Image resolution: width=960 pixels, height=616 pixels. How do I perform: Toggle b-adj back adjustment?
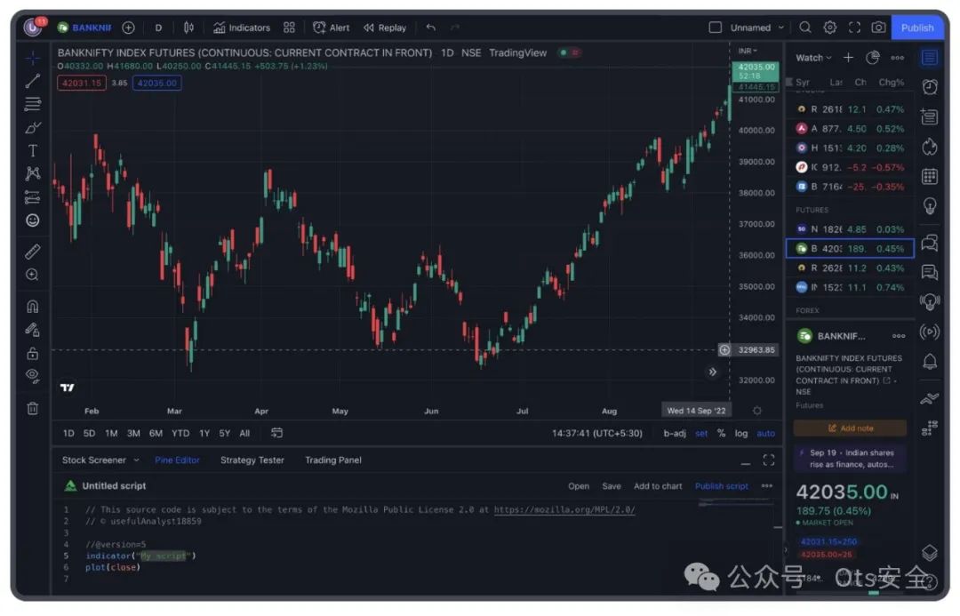(x=675, y=434)
